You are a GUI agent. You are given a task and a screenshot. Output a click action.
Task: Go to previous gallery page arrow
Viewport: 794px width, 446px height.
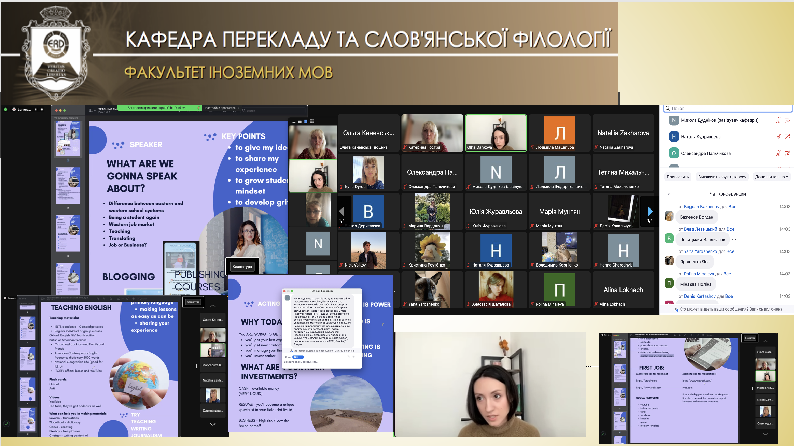point(342,212)
